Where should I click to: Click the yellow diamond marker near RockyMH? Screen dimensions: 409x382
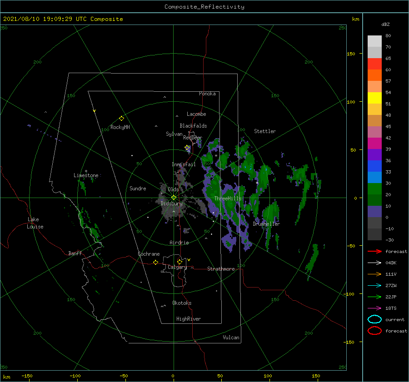pos(121,119)
